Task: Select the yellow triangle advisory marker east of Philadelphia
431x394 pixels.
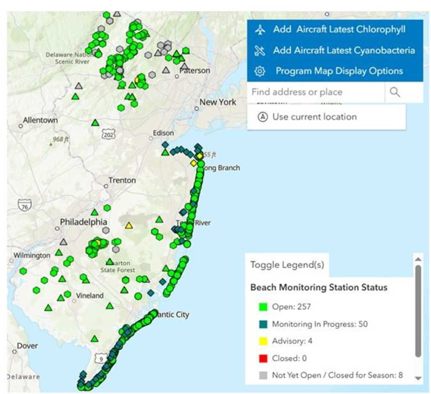Action: [129, 226]
